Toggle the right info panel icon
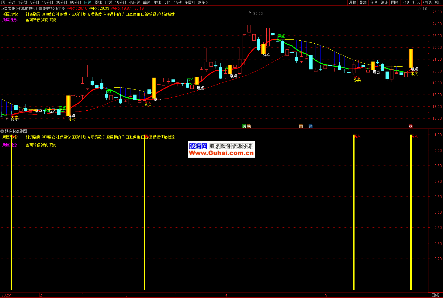 425,8
